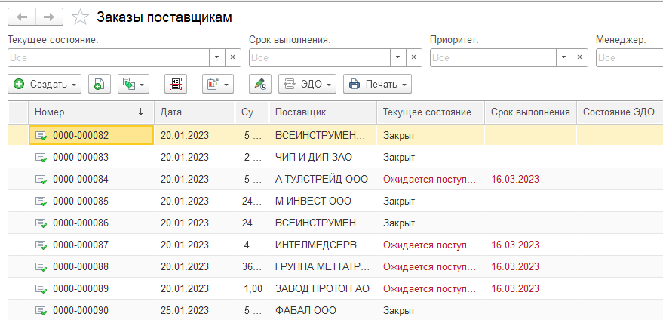This screenshot has height=320, width=663.
Task: Click date 25.01.2023 in the Дата column
Action: (185, 311)
